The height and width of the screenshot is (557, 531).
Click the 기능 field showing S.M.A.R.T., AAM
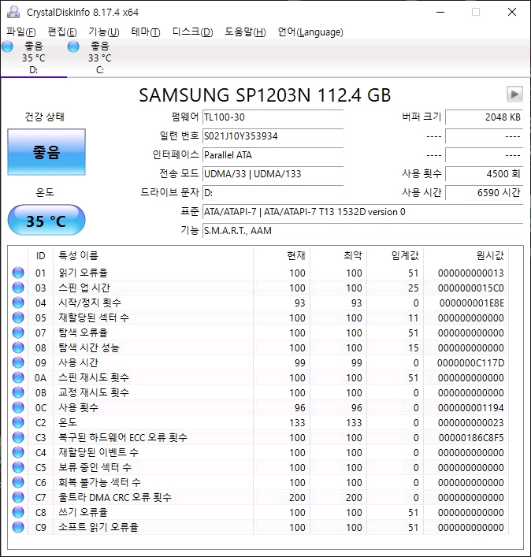coord(362,231)
